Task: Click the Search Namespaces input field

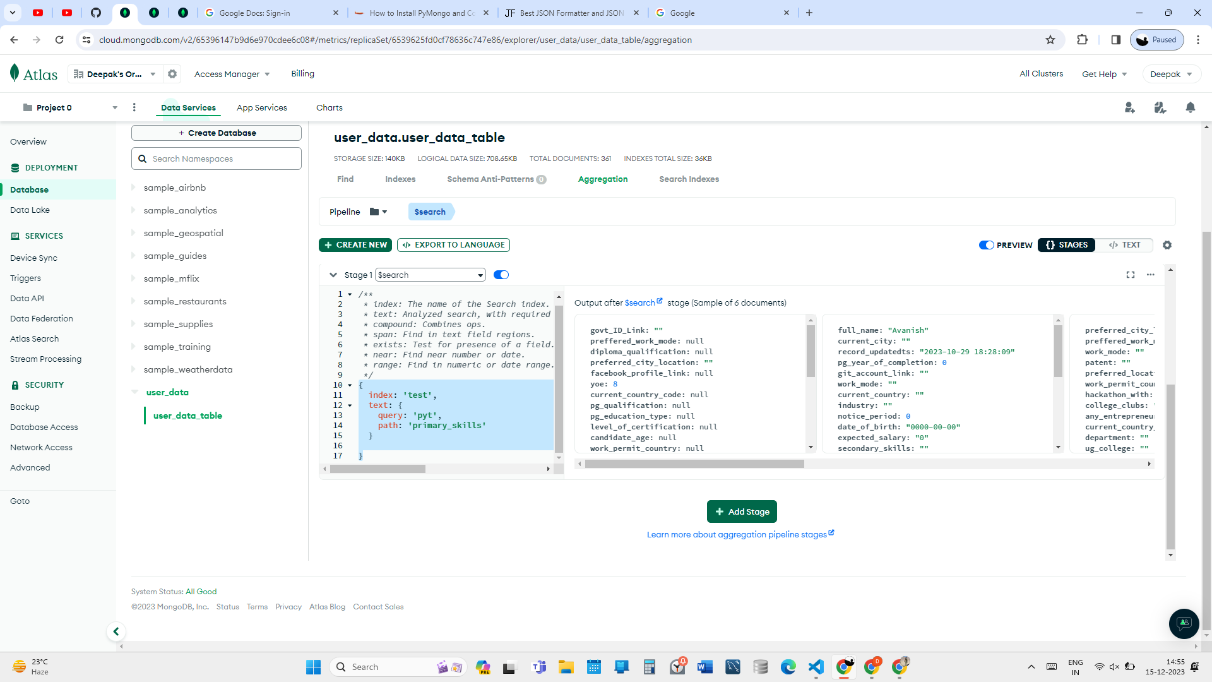Action: tap(217, 159)
